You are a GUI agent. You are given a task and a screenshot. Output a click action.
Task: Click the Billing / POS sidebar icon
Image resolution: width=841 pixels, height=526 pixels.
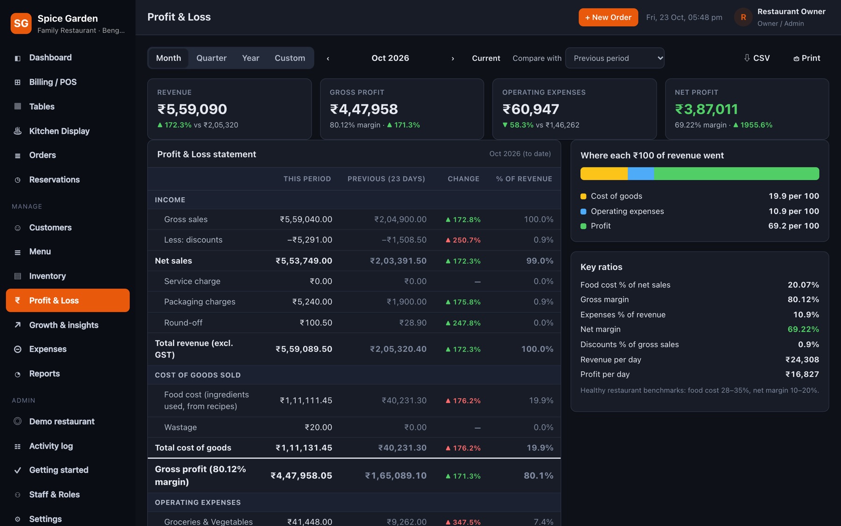coord(17,82)
